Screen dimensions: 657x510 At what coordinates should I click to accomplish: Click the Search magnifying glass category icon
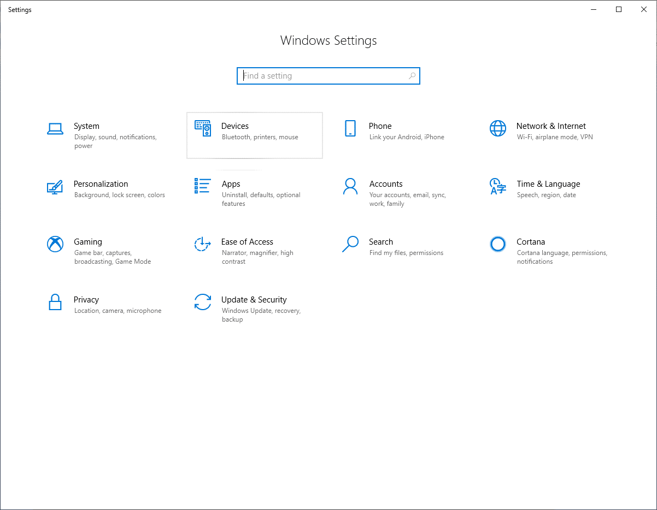350,244
